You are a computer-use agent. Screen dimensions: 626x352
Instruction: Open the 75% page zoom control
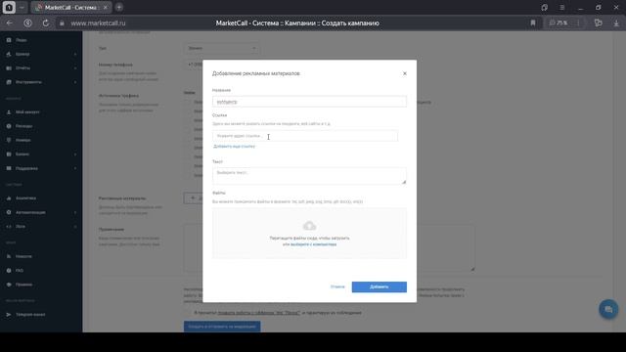click(559, 23)
